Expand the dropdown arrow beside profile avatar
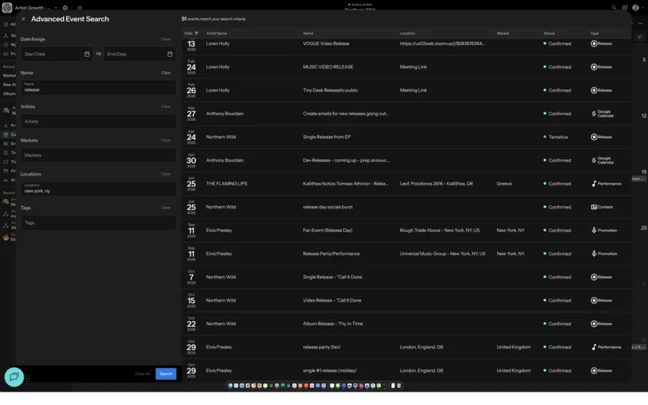This screenshot has width=648, height=405. 642,8
